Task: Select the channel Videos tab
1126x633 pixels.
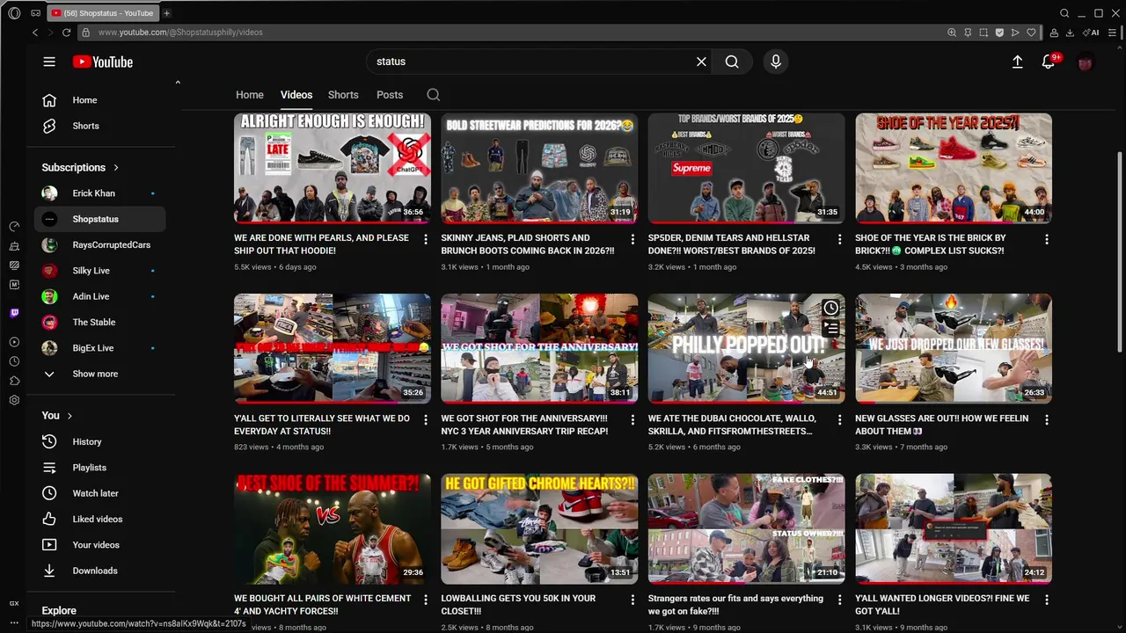Action: tap(296, 95)
